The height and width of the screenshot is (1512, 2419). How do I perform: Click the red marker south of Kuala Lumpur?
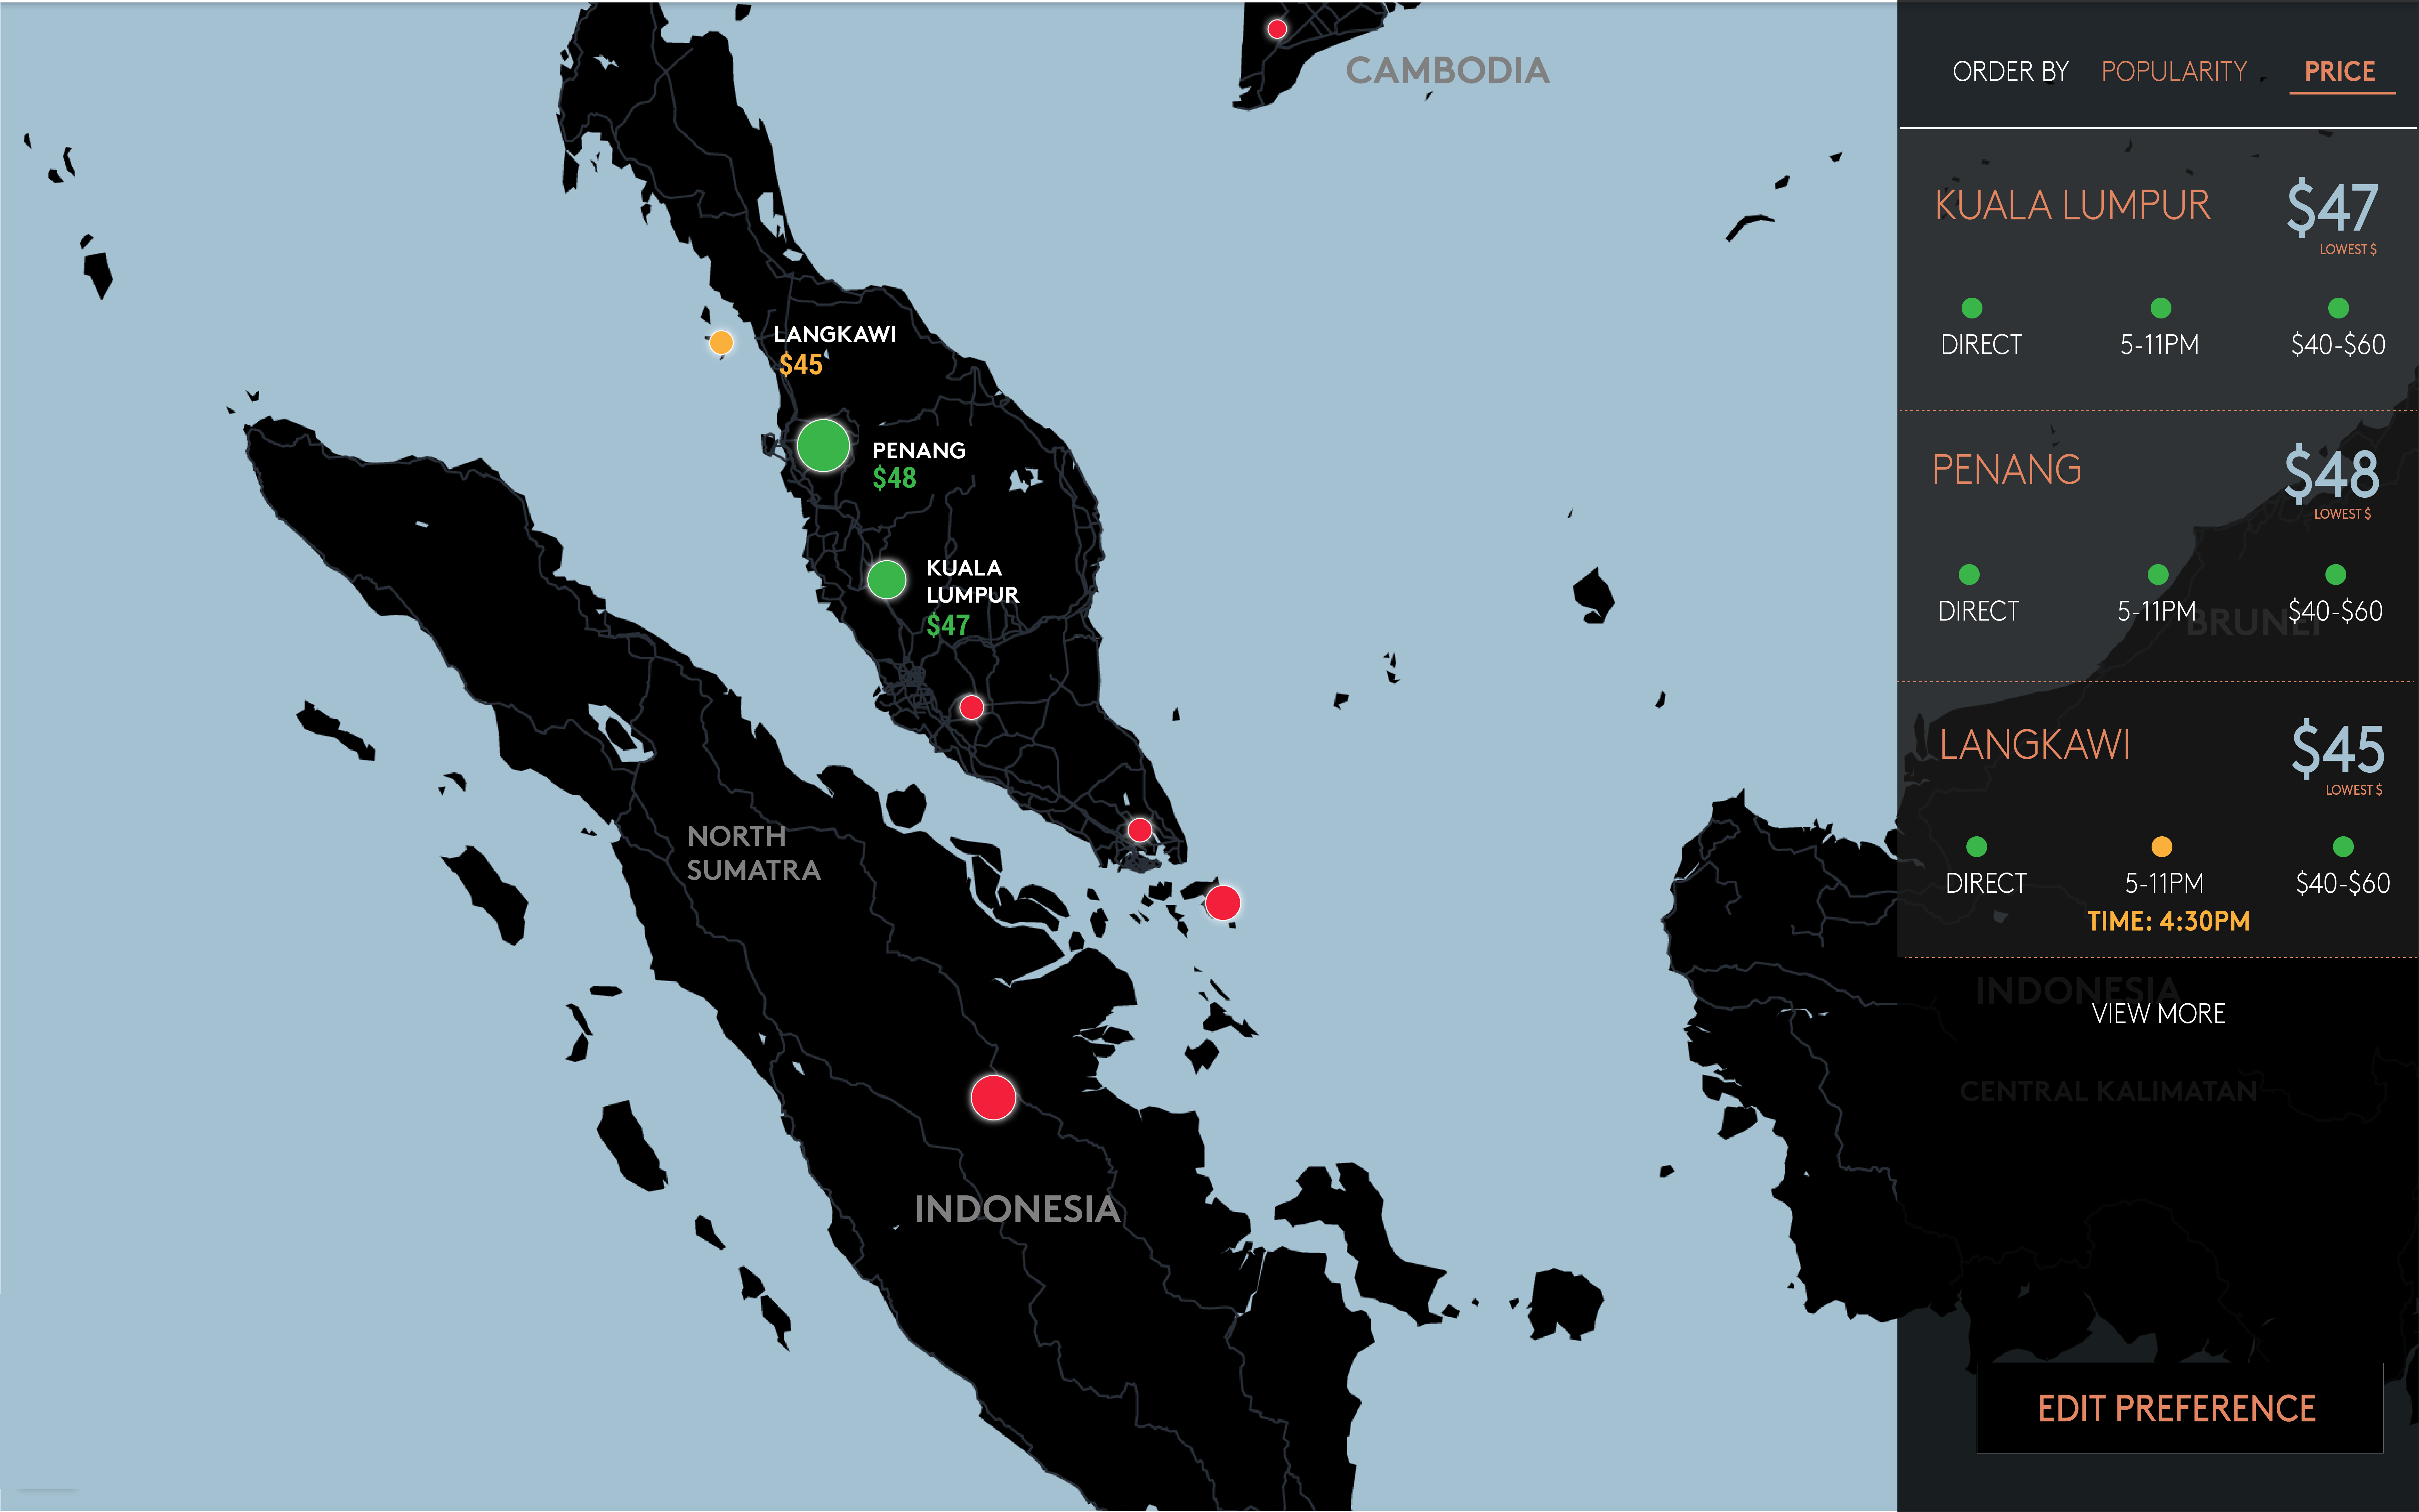(x=972, y=708)
